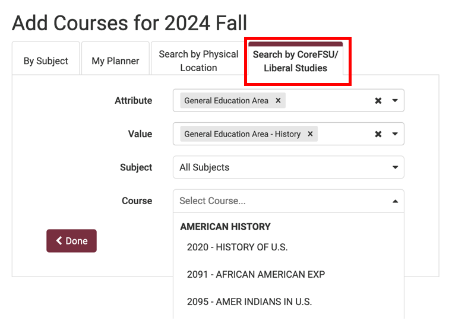The image size is (449, 321).
Task: Click the Attribute selection box
Action: tap(327, 101)
